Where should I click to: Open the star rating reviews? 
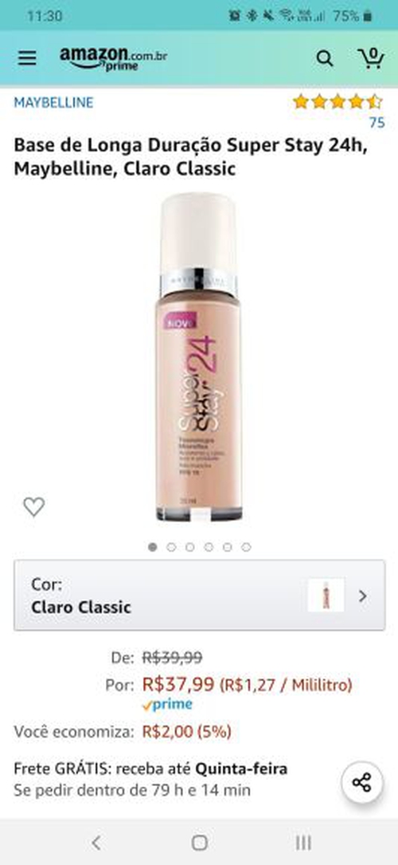point(338,101)
